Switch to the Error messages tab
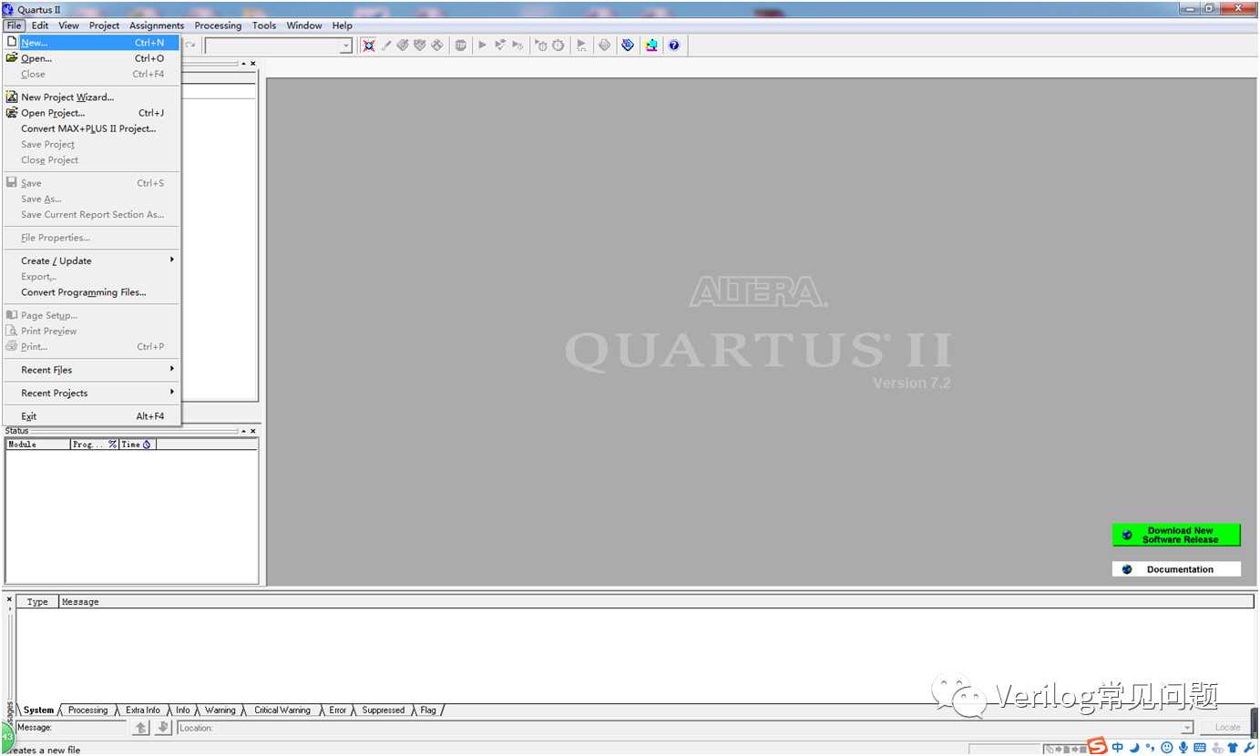The height and width of the screenshot is (756, 1260). pos(338,710)
